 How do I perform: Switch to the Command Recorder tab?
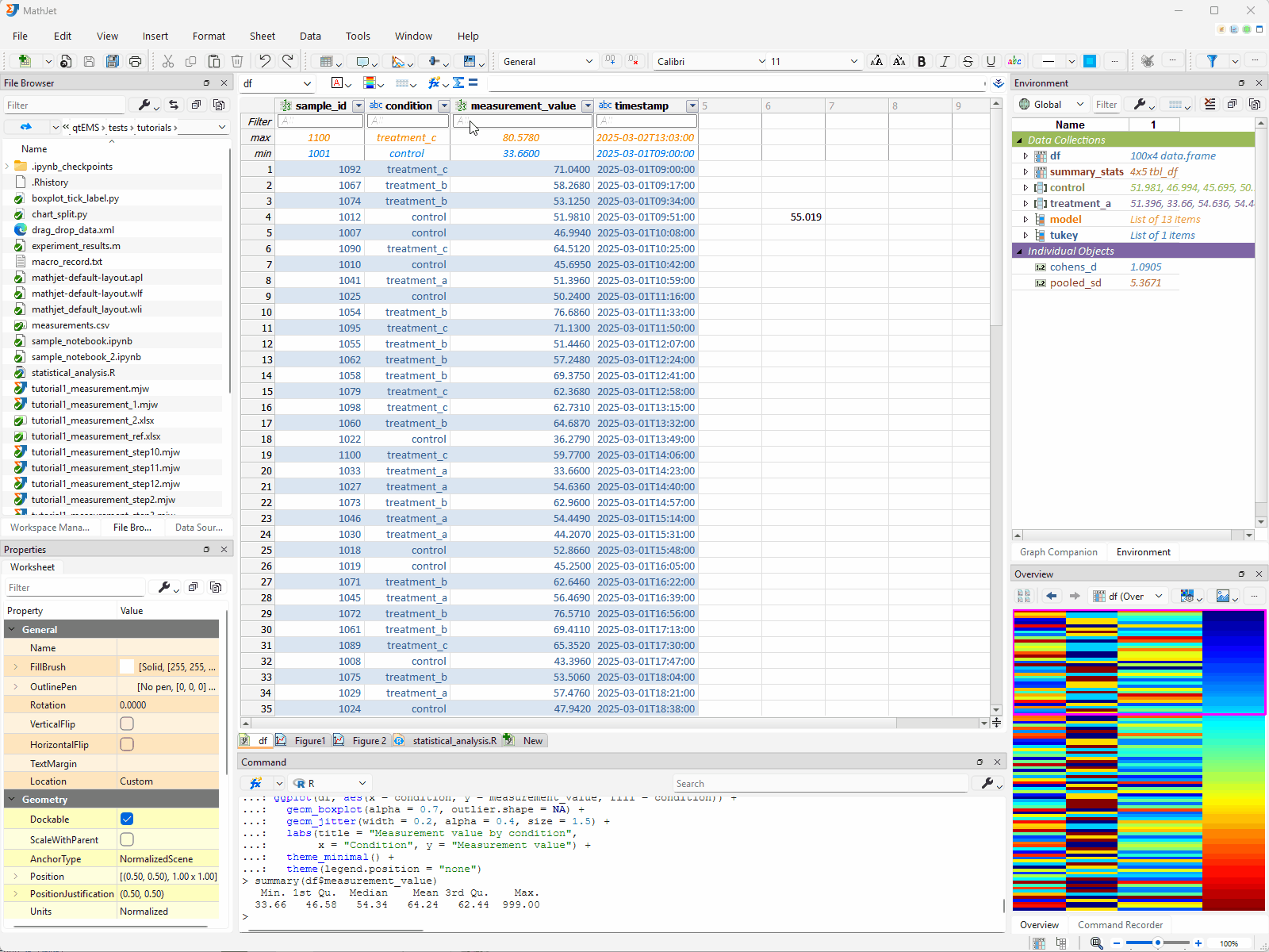[1120, 925]
